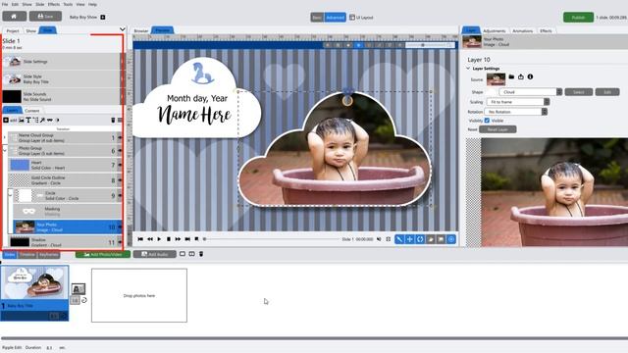Click the transition icon after slide 1

click(78, 288)
